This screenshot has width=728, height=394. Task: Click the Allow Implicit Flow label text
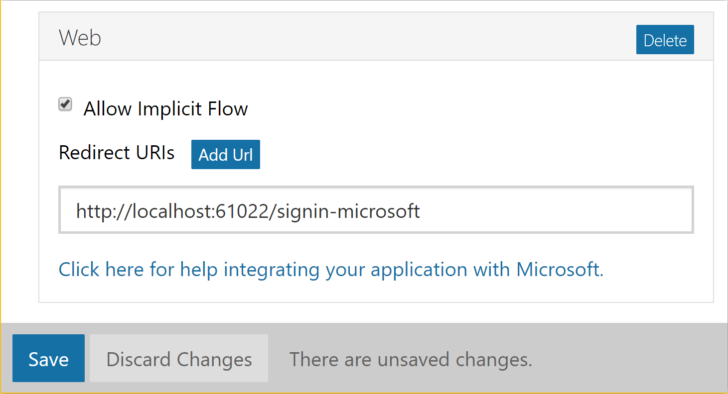[x=165, y=108]
